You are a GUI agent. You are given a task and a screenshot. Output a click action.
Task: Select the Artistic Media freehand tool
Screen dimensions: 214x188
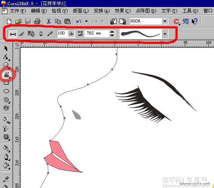7,74
